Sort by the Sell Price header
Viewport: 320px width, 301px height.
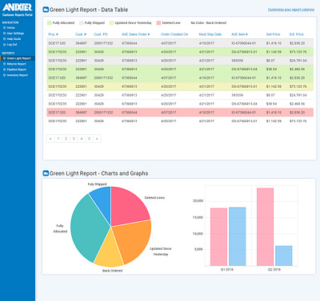[273, 34]
